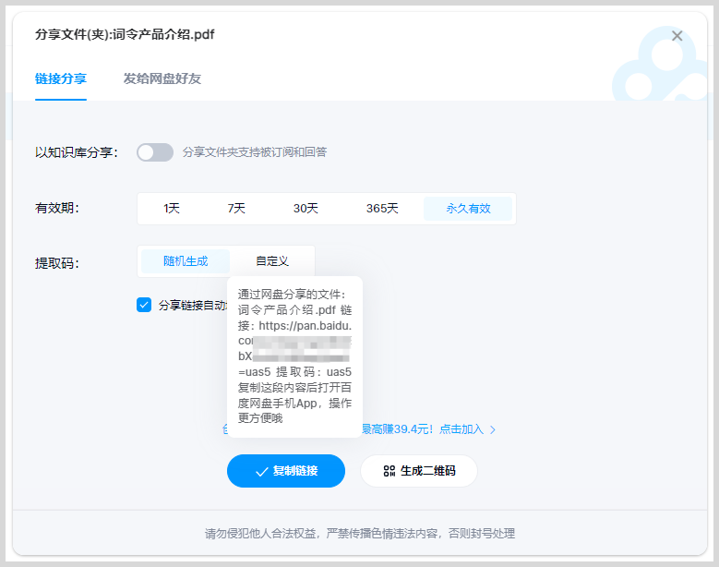Click the 生成二维码 button

pos(419,471)
